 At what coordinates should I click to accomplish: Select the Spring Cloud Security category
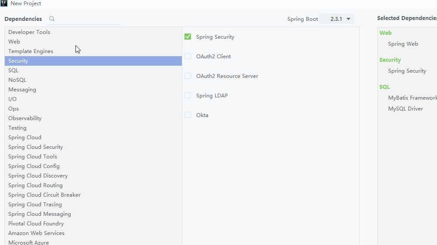tap(35, 147)
